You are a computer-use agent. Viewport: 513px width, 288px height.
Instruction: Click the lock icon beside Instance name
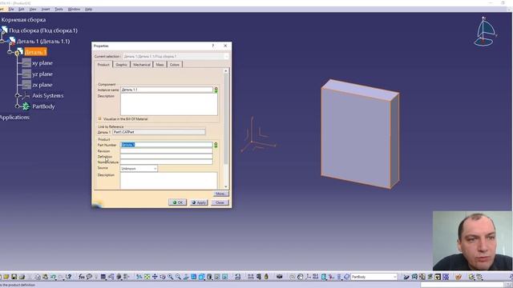click(x=216, y=90)
